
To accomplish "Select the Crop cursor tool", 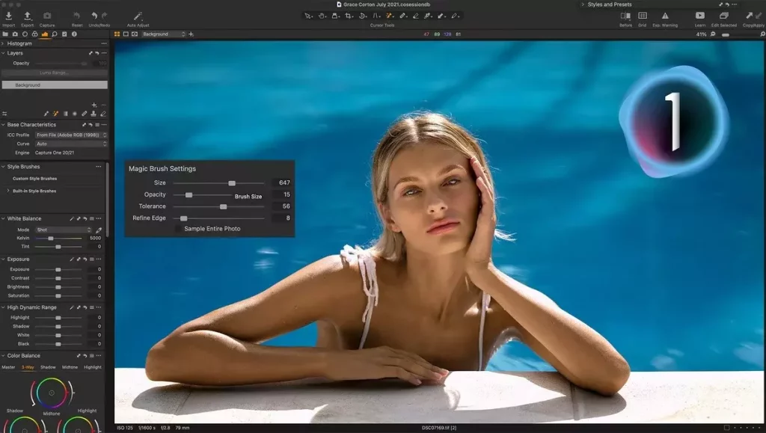I will click(x=349, y=16).
